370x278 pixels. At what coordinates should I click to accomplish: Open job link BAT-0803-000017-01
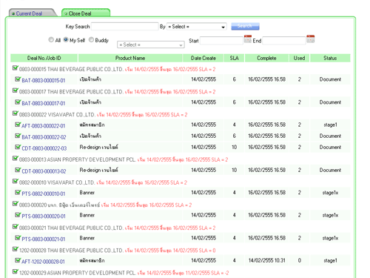(44, 103)
